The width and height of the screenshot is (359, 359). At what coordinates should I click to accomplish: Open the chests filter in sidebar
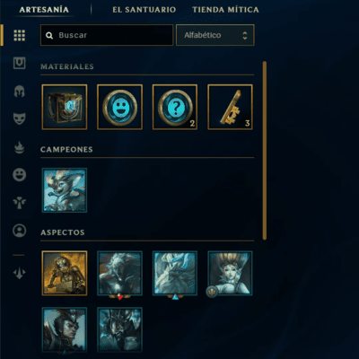[20, 63]
